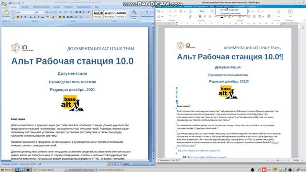Viewport: 306px width, 172px height.
Task: Switch to Вставка tab in Word
Action: coord(25,7)
